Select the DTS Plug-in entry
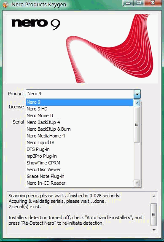Screen dimensions: 164x242 click(80, 149)
